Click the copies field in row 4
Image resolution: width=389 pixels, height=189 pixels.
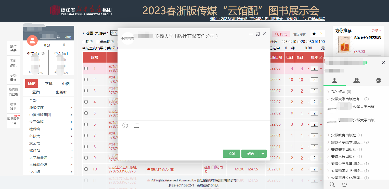(314, 102)
